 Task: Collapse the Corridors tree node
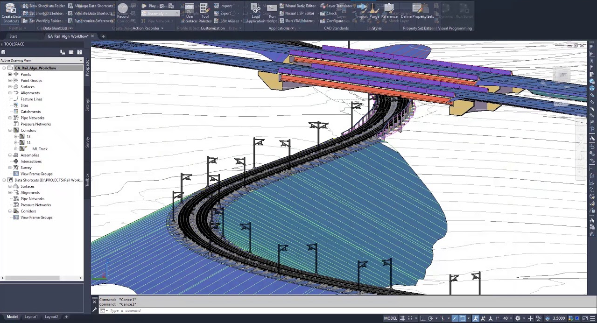[10, 130]
